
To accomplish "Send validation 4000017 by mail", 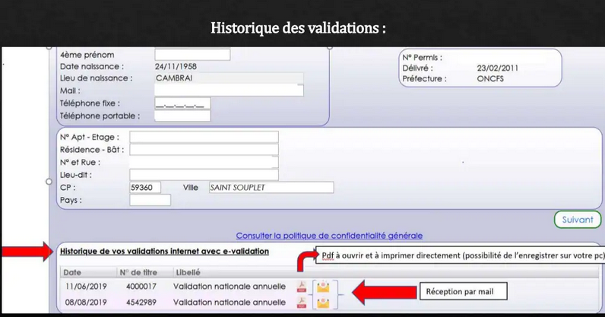I will 324,287.
